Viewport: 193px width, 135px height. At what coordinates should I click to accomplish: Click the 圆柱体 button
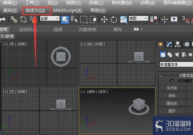pyautogui.click(x=172, y=104)
